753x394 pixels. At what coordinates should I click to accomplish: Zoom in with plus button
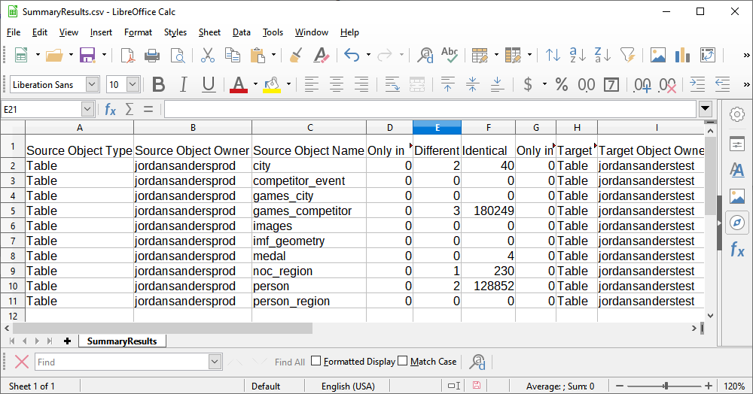(709, 386)
